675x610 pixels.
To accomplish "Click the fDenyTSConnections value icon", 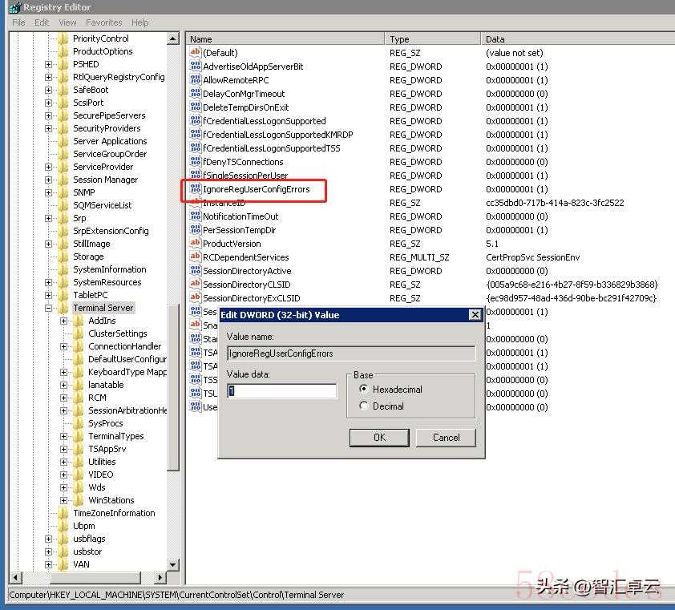I will pyautogui.click(x=195, y=162).
